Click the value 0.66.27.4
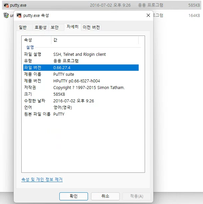Viewport: 203px width, 204px height. pos(62,68)
